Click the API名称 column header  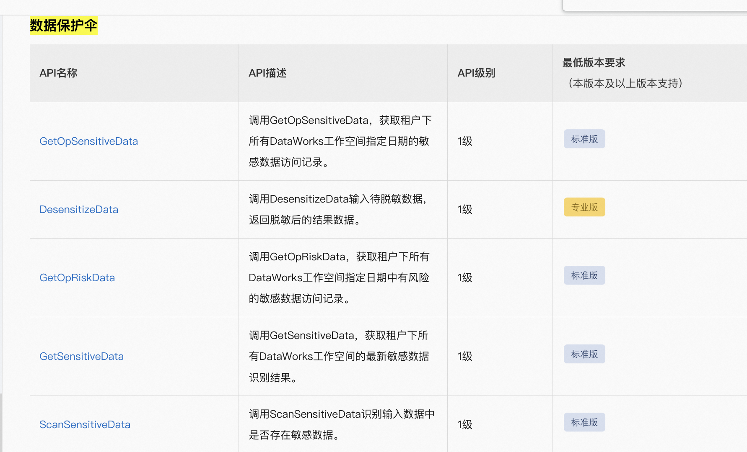58,73
